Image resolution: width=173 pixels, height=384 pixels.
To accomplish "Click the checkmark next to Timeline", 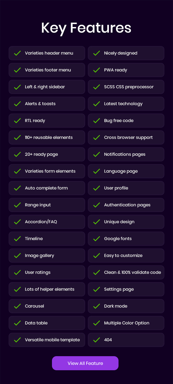I will click(x=17, y=239).
